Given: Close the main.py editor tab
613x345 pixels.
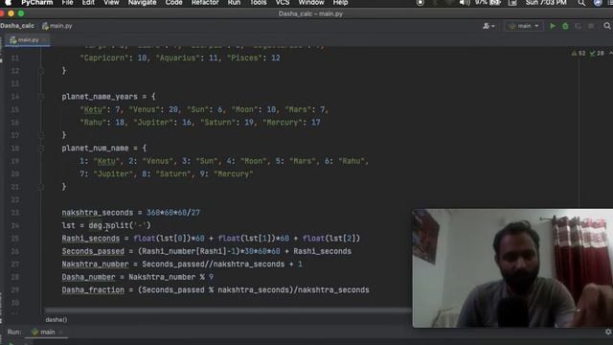Looking at the screenshot, I should 45,40.
